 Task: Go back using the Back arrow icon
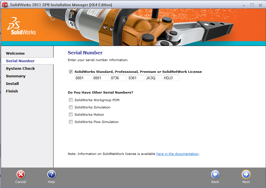(215, 175)
